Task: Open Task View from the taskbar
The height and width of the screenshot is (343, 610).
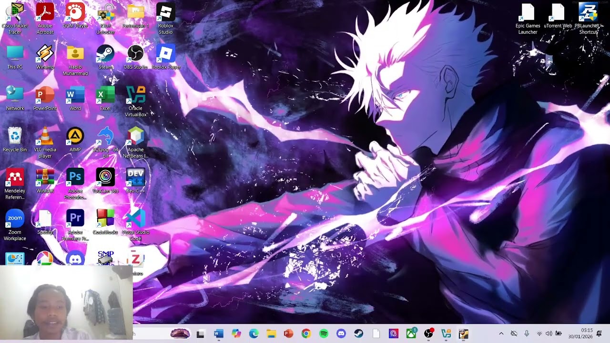Action: click(x=200, y=334)
